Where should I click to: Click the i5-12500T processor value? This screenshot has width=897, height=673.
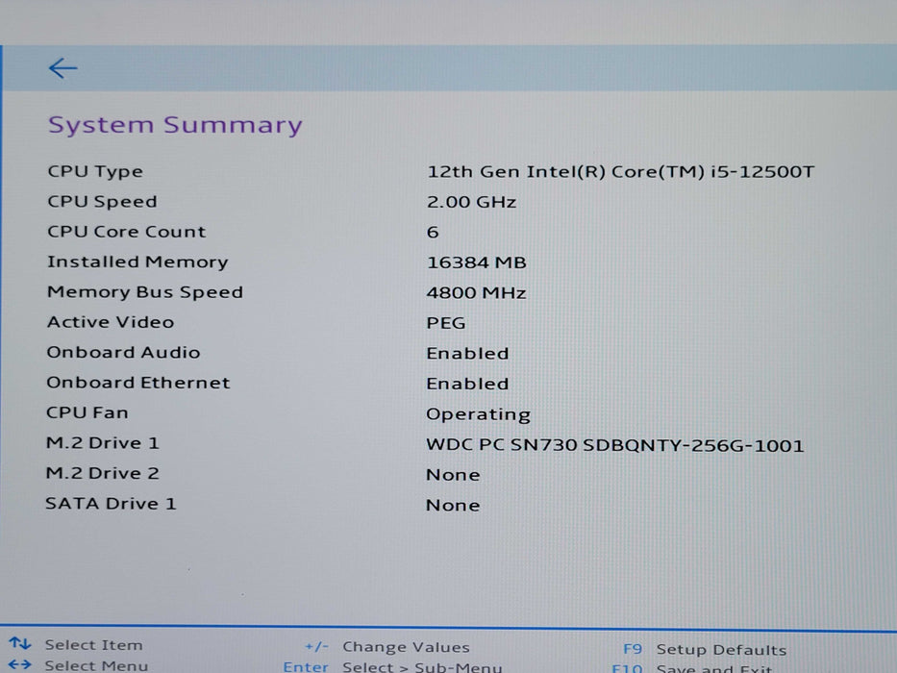tap(621, 172)
